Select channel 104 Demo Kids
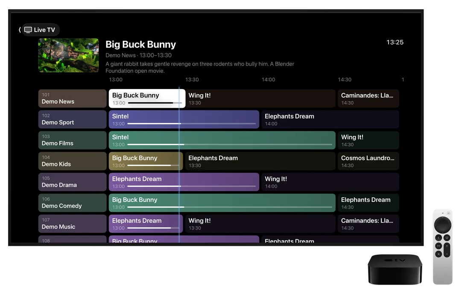Screen dimensions: 459x296 72,161
